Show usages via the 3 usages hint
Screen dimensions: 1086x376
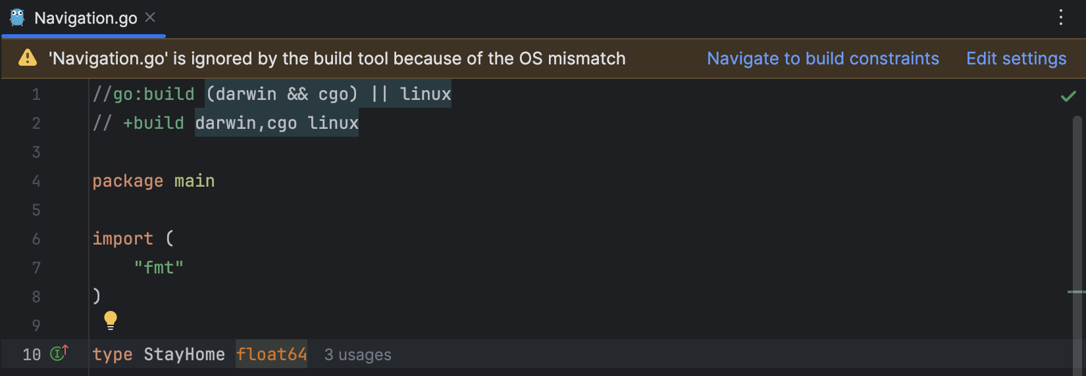point(357,355)
